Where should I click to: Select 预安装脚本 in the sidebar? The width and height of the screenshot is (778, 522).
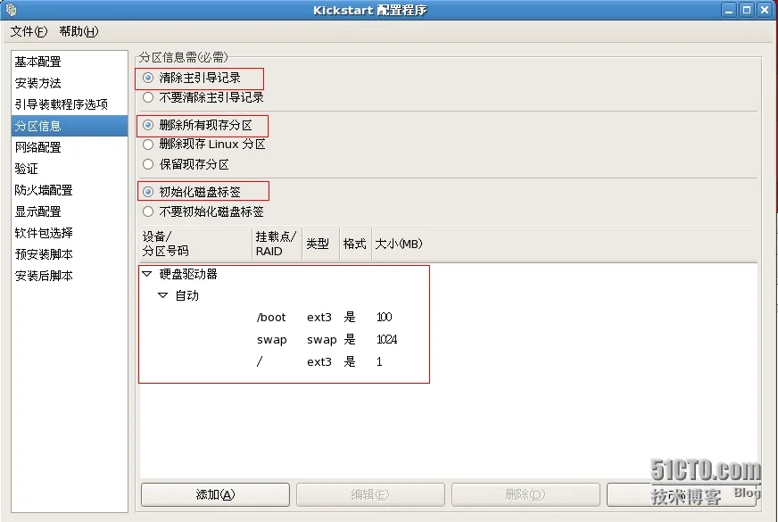click(x=70, y=254)
